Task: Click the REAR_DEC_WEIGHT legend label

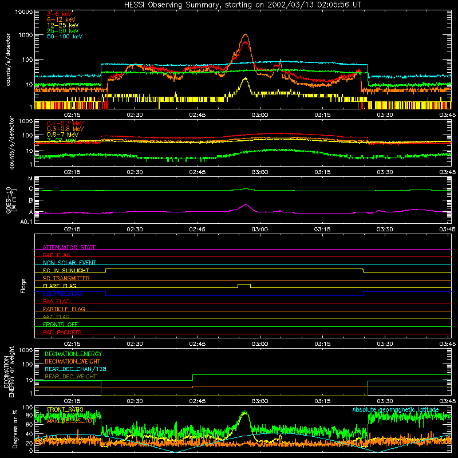Action: click(70, 377)
